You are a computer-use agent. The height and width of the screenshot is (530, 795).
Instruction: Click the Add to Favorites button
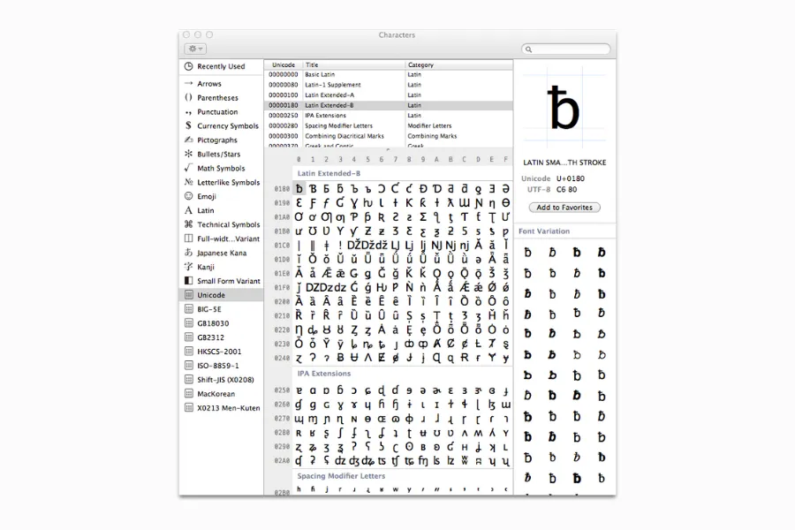click(564, 207)
